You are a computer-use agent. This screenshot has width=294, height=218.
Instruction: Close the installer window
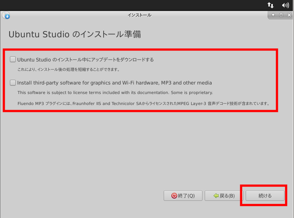tap(289, 15)
